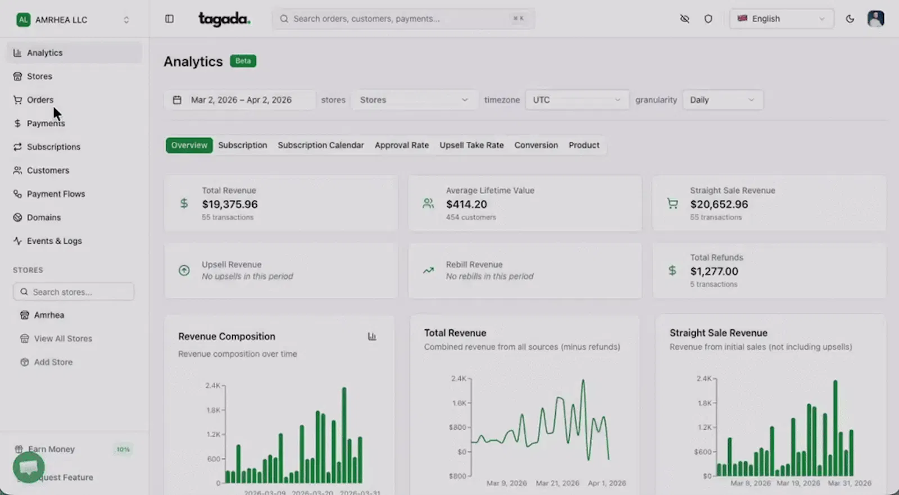Open Domains page link
Screen dimensions: 899x495
(74, 217)
